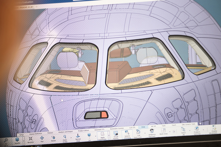The width and height of the screenshot is (221, 147).
Task: Open Visual Quality settings
Action: [x=116, y=133]
